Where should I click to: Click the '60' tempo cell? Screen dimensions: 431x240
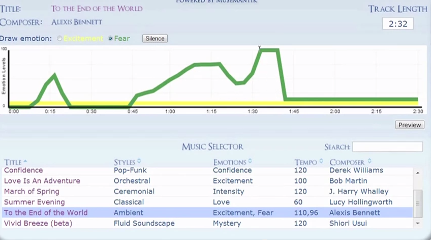click(x=298, y=202)
